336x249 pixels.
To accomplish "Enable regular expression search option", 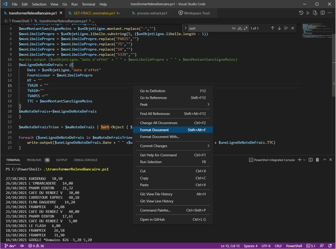I will point(246,28).
